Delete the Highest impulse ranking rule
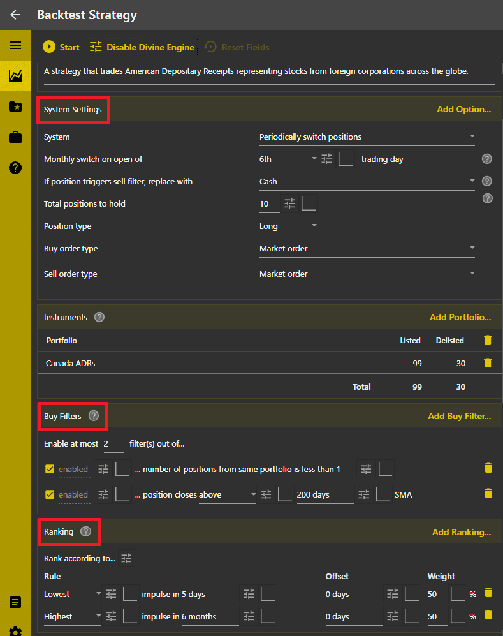This screenshot has height=636, width=503. point(488,615)
